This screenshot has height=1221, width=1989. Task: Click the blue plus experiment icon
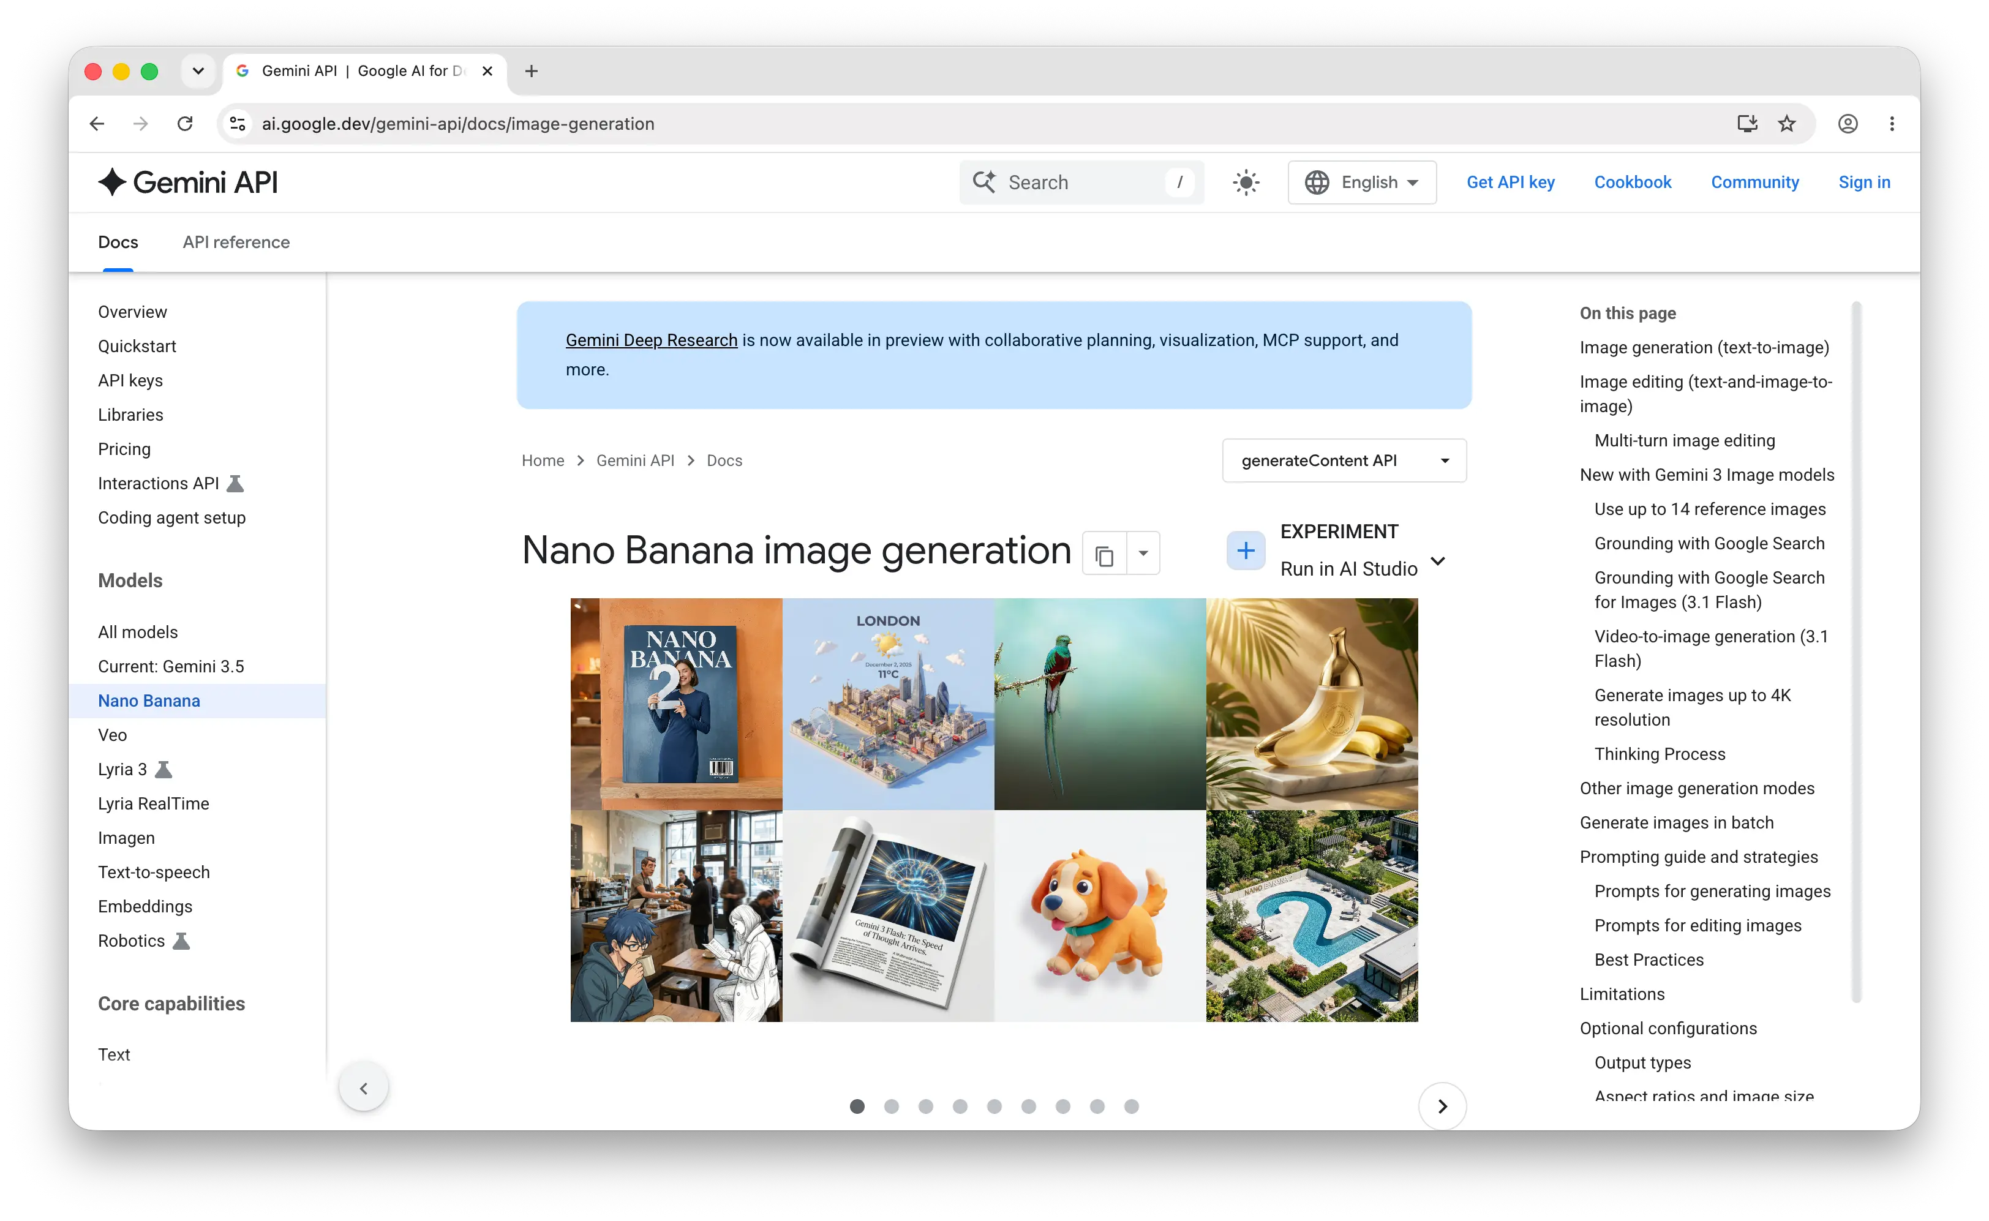click(1245, 550)
